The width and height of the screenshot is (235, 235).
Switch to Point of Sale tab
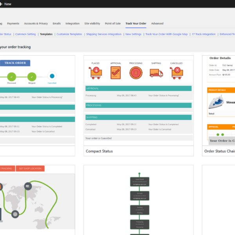pyautogui.click(x=113, y=23)
